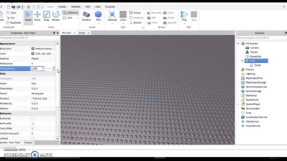Click the terrain Smooth tool
The height and width of the screenshot is (161, 287).
coord(170,23)
